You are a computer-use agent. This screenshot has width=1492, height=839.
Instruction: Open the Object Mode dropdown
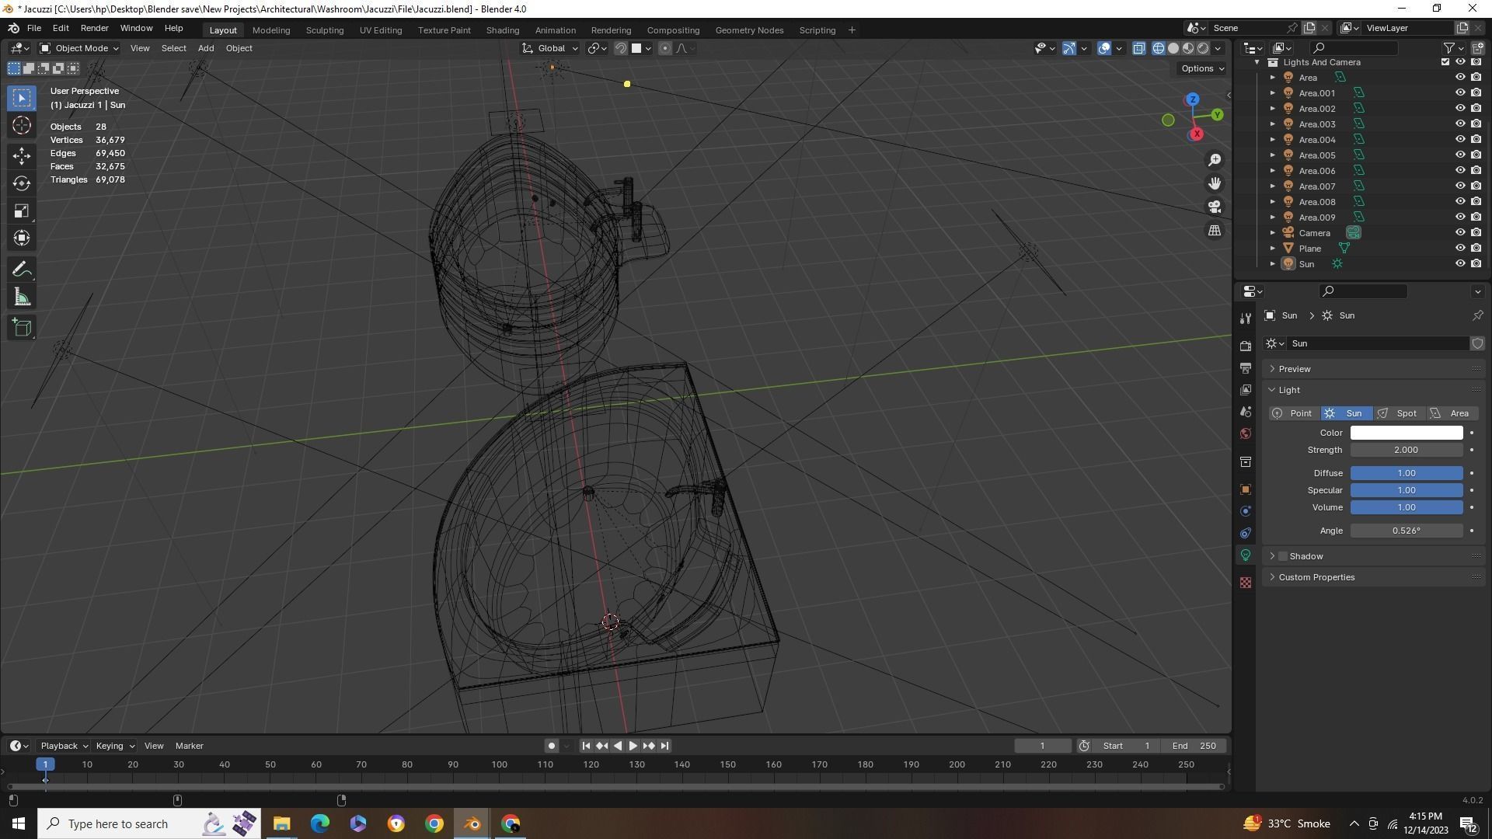[x=79, y=48]
